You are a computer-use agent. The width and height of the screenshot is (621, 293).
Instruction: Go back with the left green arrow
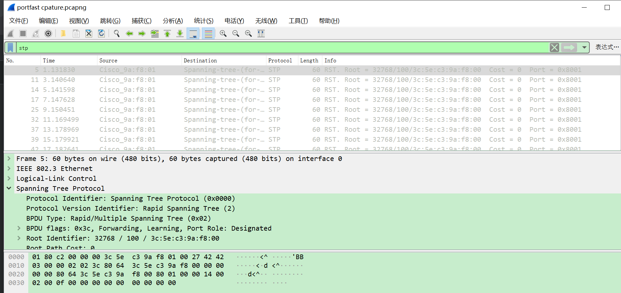tap(129, 34)
